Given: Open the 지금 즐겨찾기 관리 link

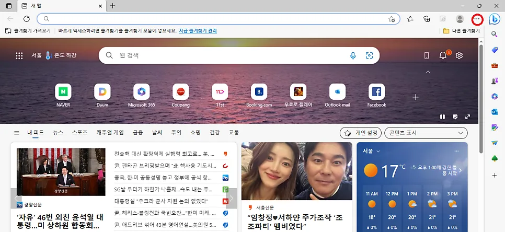Looking at the screenshot, I should coord(198,31).
